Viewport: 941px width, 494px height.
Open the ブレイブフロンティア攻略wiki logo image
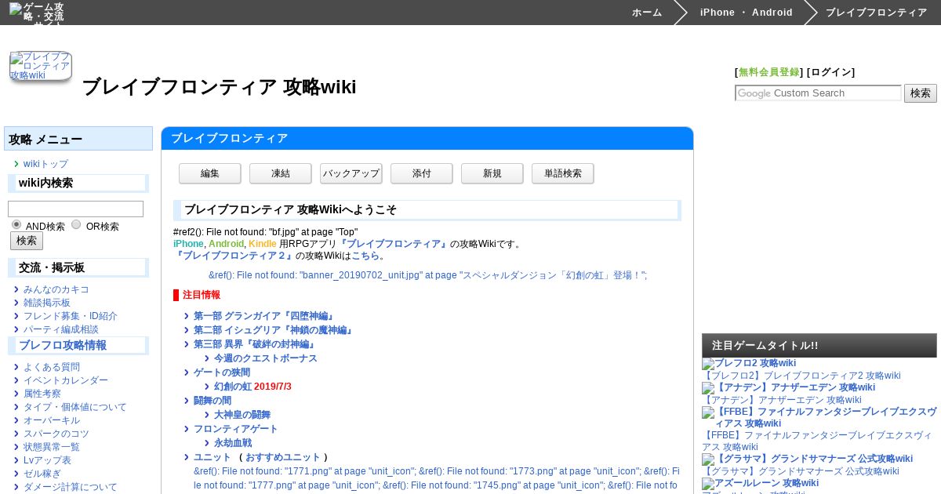[41, 66]
